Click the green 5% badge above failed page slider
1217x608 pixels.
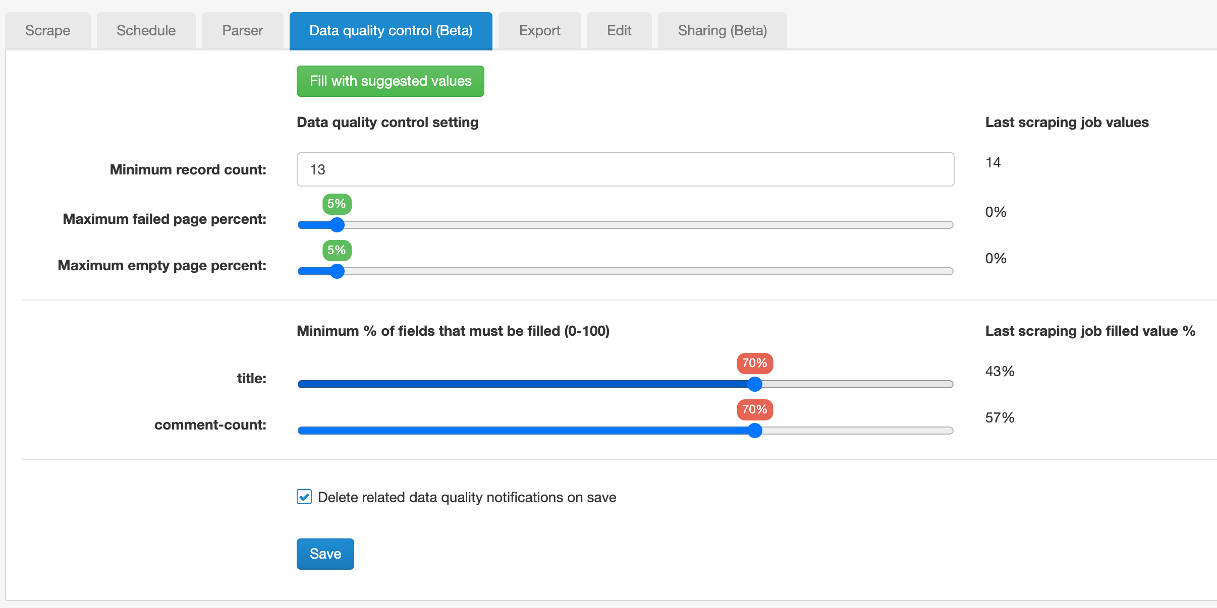pos(336,204)
